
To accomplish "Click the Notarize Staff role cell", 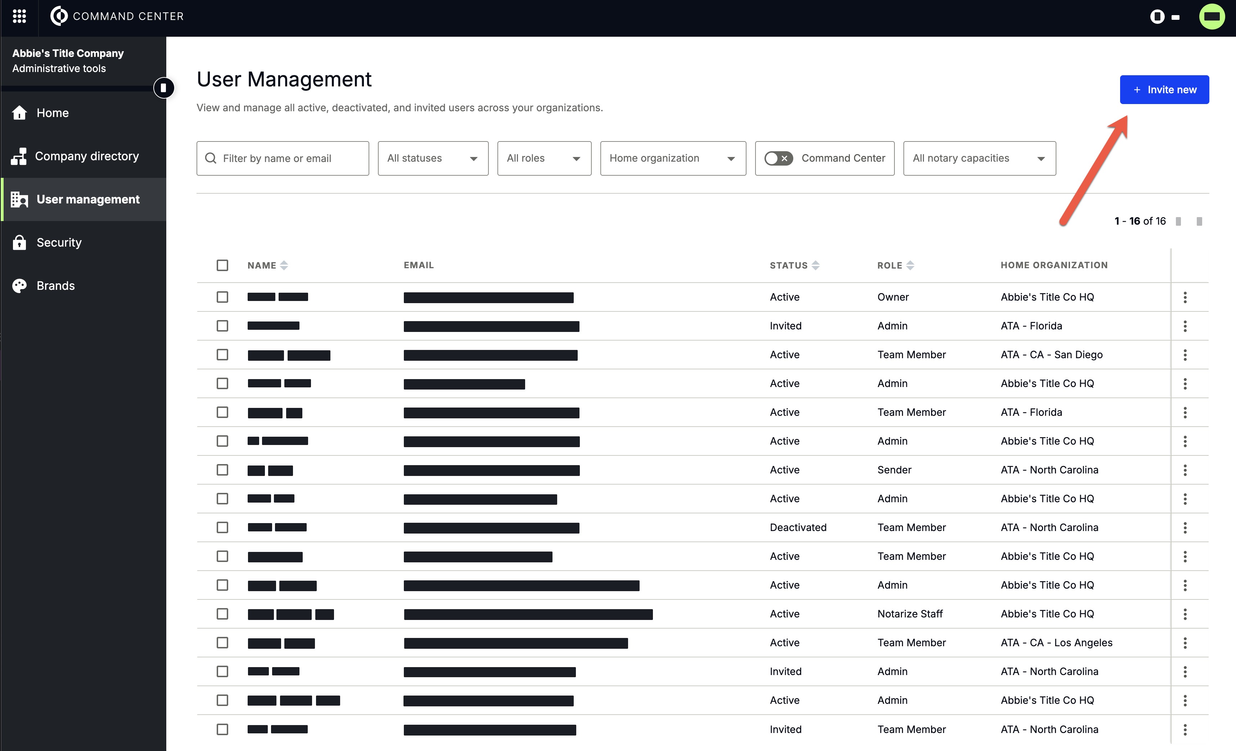I will [x=910, y=614].
